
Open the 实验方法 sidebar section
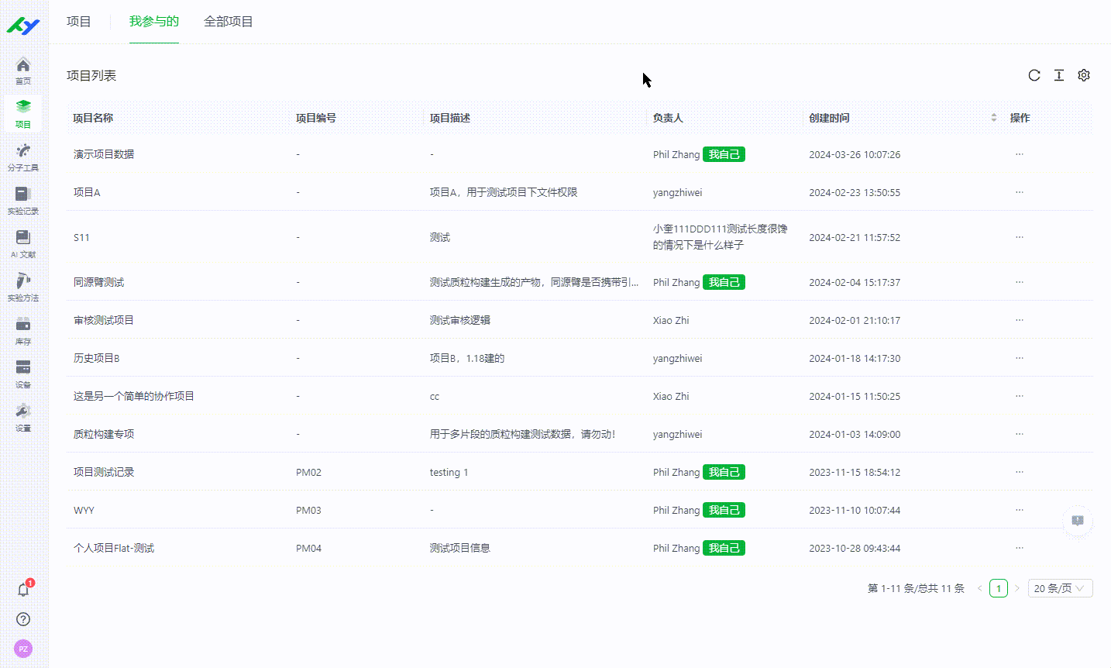coord(22,285)
